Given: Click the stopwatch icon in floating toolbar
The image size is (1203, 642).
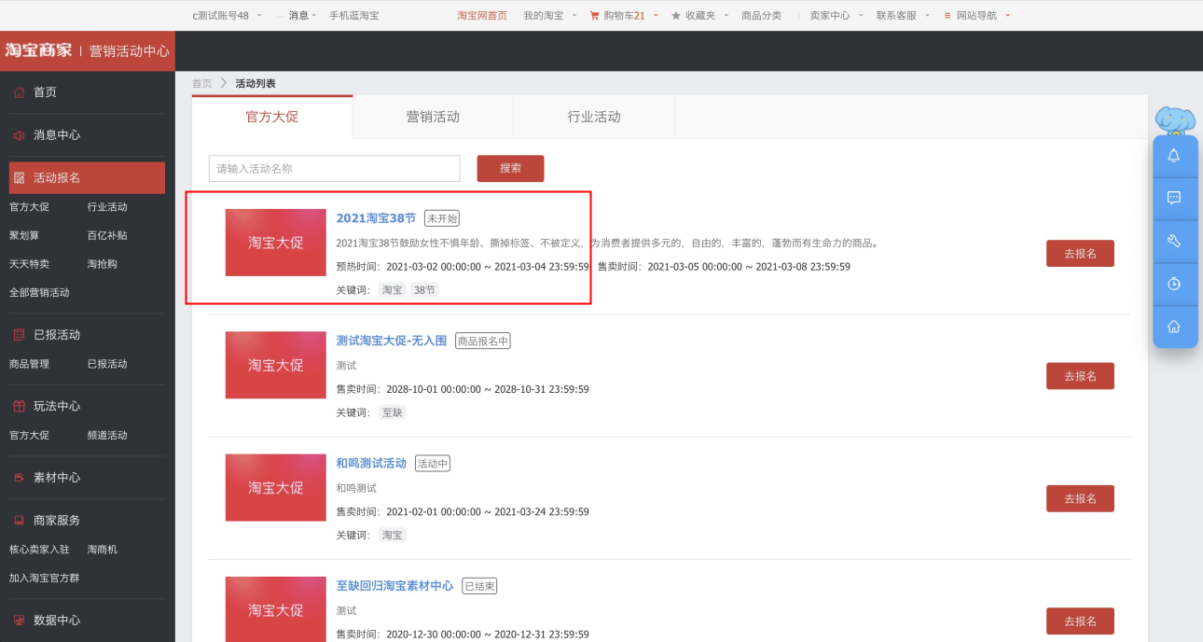Looking at the screenshot, I should click(x=1174, y=284).
